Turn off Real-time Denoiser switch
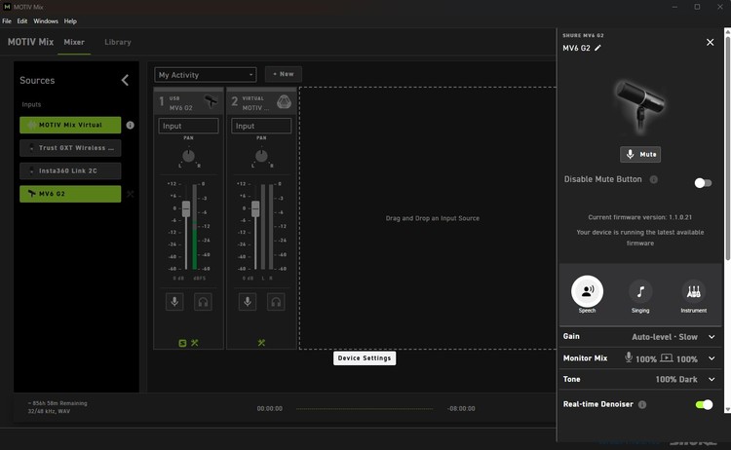The image size is (731, 450). click(x=704, y=404)
